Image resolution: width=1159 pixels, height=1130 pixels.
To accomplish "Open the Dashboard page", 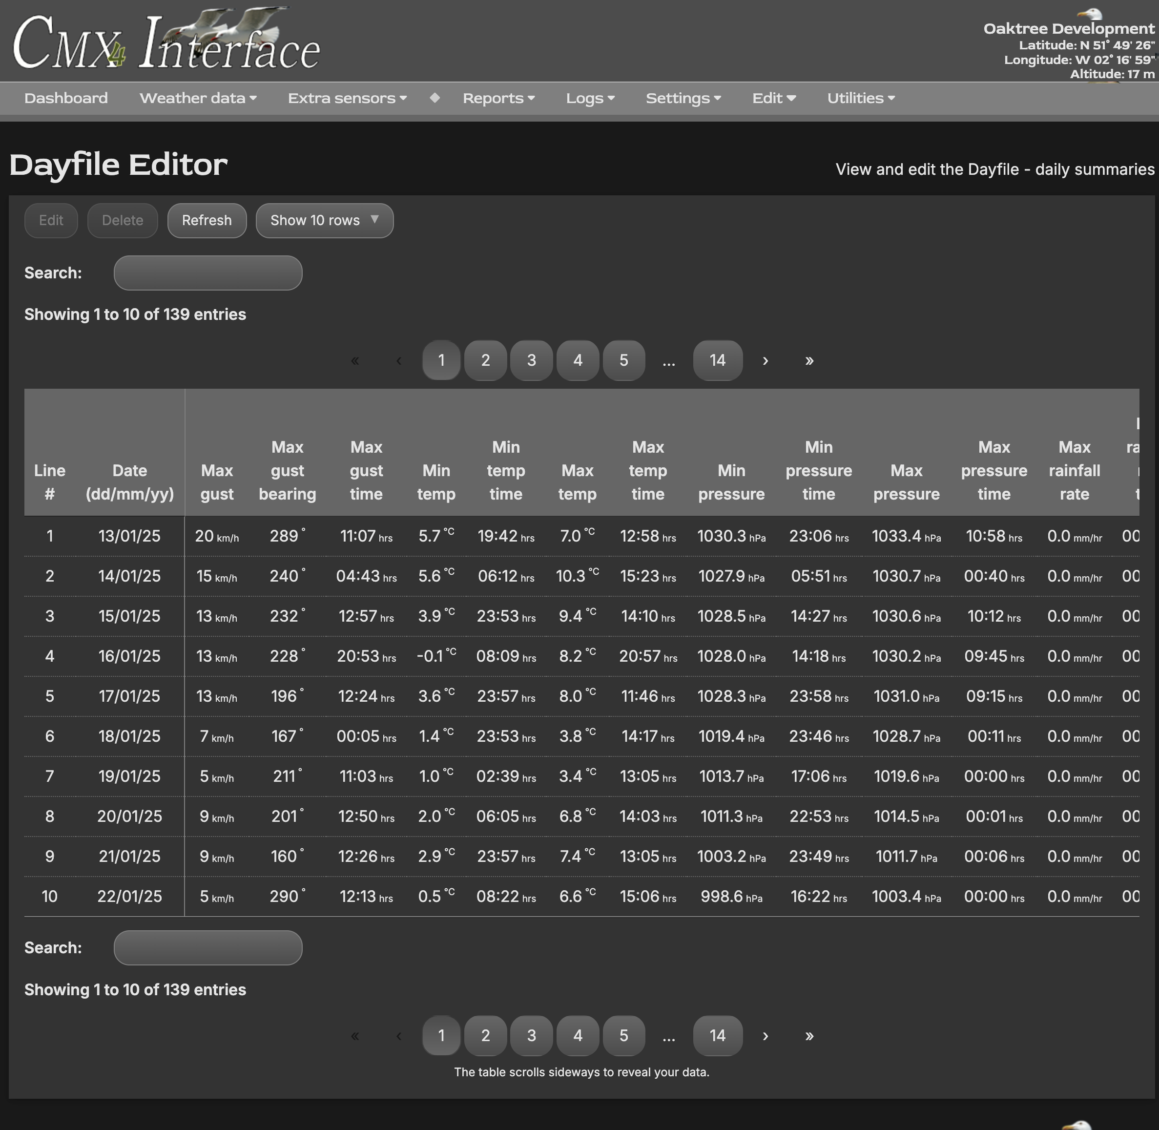I will pos(66,98).
